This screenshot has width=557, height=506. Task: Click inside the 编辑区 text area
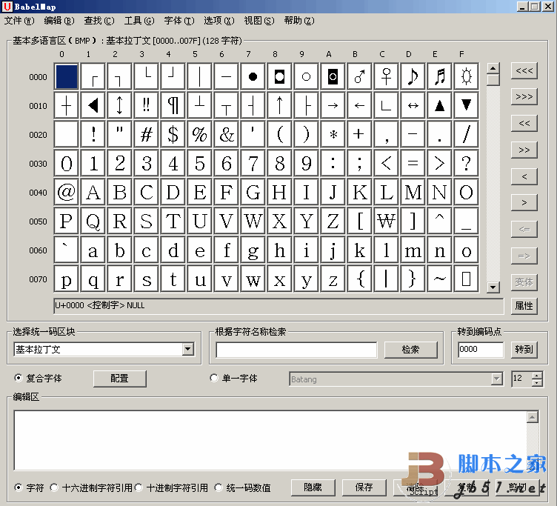point(270,440)
